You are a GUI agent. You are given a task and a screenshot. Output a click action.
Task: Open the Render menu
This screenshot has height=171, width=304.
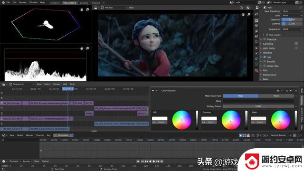[23, 2]
